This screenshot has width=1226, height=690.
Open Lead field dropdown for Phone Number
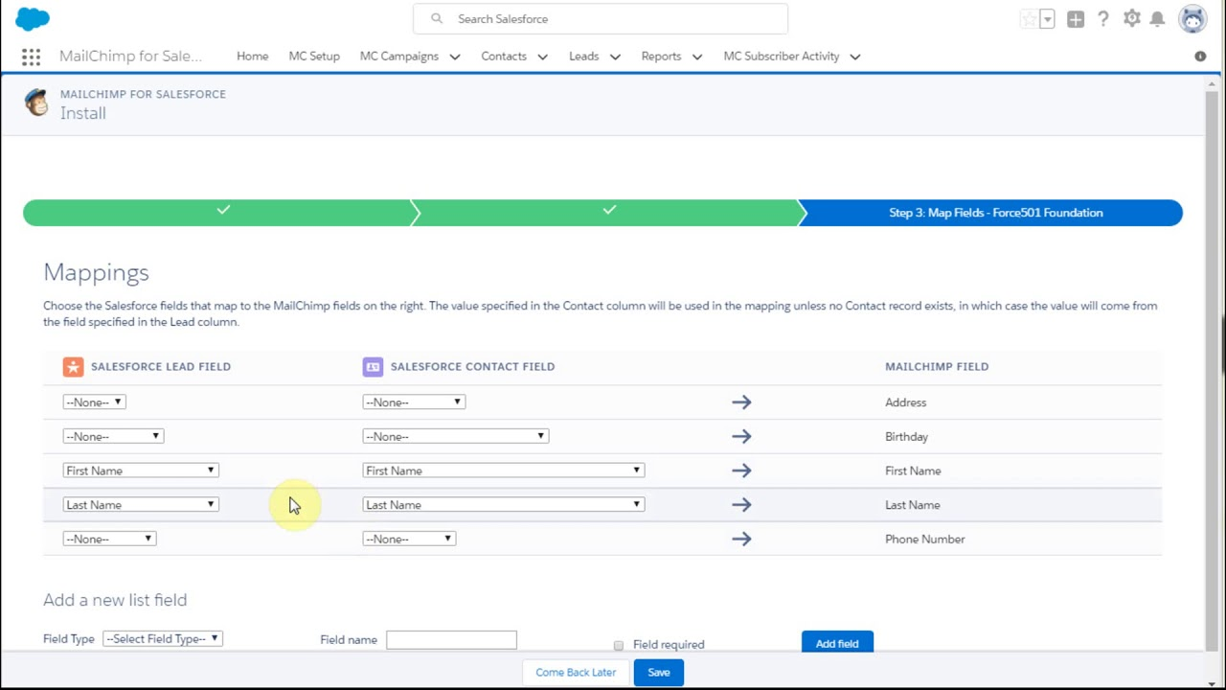tap(109, 539)
